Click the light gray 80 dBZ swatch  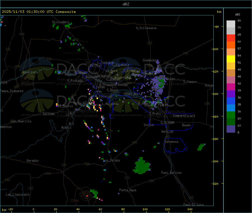(231, 24)
